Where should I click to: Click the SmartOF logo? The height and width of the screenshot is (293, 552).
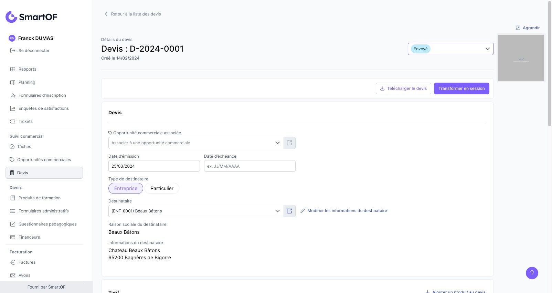pos(31,17)
